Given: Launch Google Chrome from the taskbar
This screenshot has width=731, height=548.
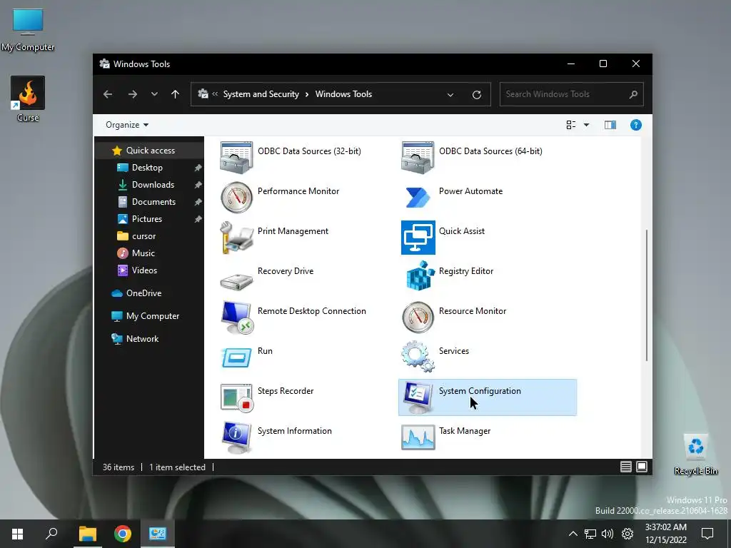Looking at the screenshot, I should pyautogui.click(x=123, y=534).
